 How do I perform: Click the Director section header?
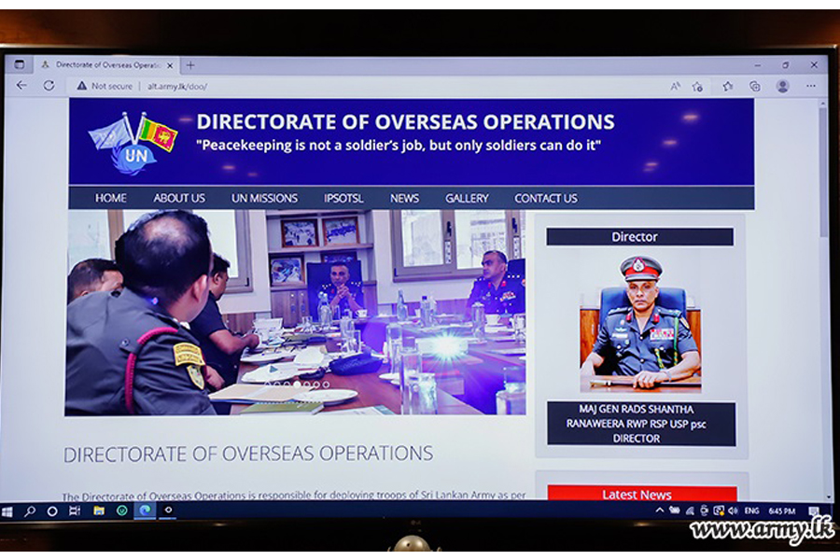point(639,237)
